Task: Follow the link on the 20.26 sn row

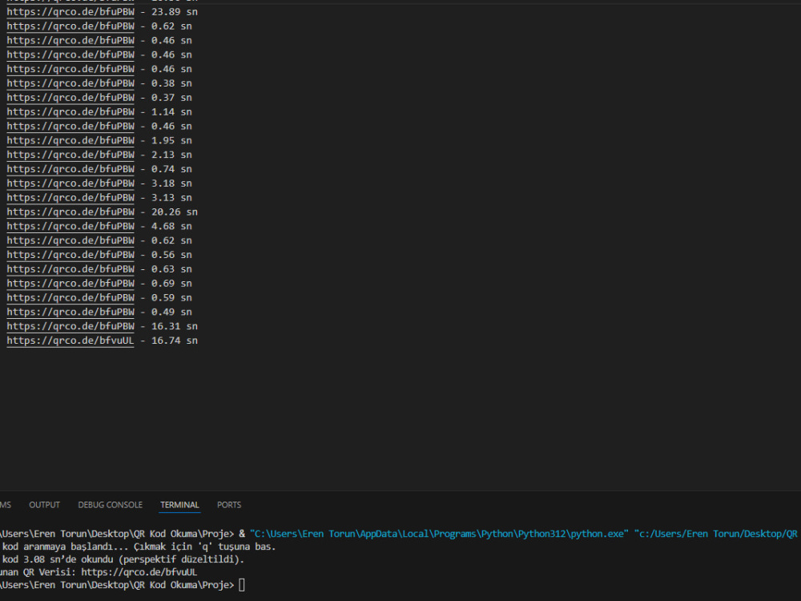Action: point(70,212)
